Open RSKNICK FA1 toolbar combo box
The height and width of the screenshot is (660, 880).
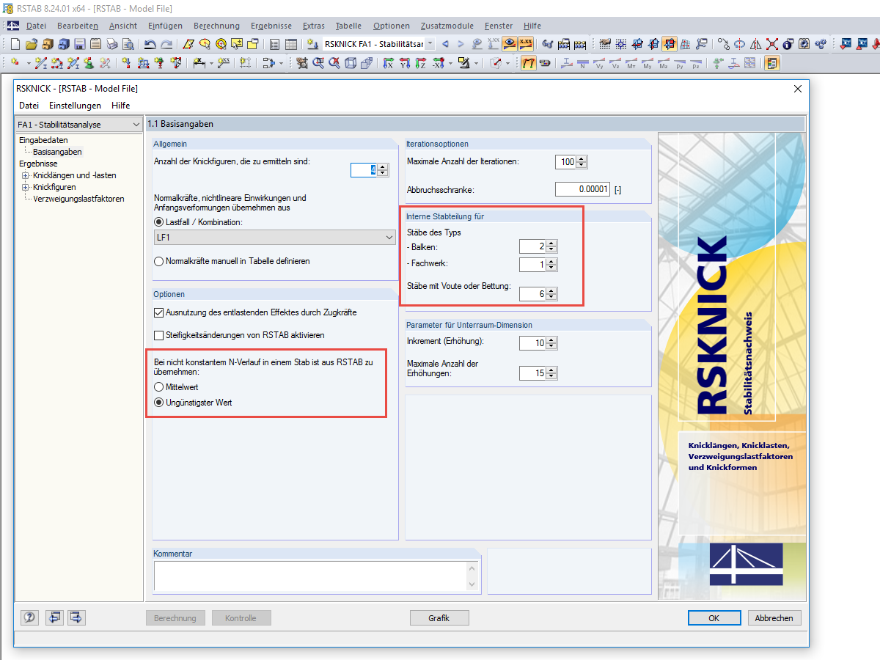(379, 44)
